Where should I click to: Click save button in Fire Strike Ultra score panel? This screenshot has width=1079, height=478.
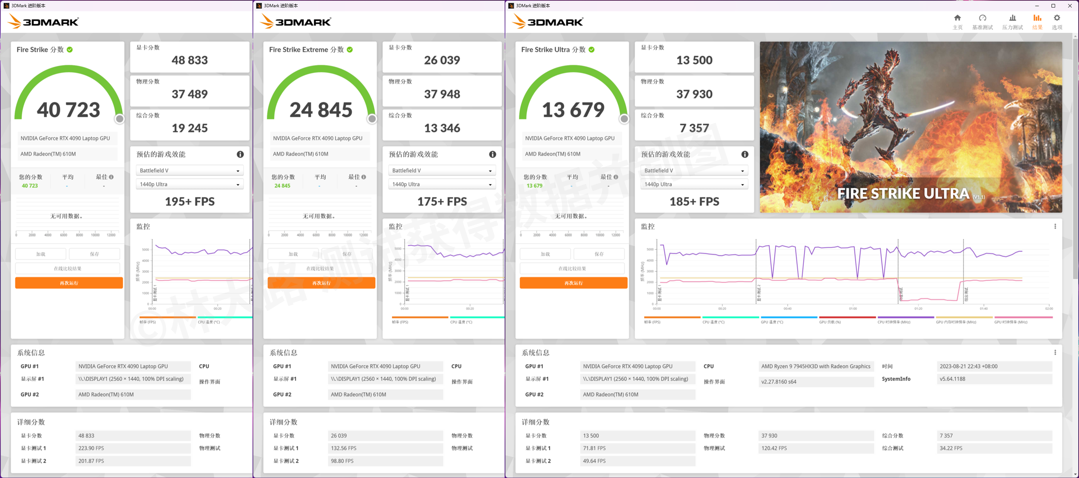pos(599,254)
